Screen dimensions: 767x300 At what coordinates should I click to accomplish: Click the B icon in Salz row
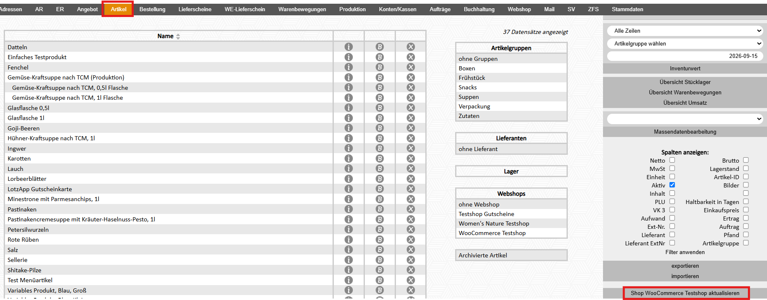[380, 250]
